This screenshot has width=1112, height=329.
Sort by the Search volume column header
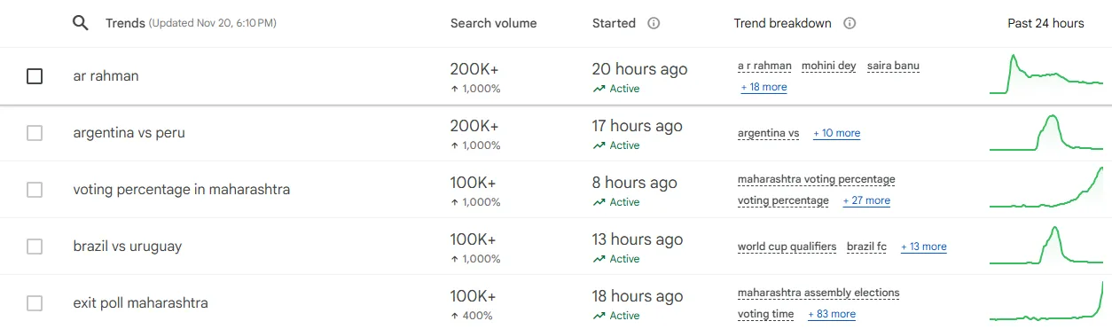click(x=493, y=24)
